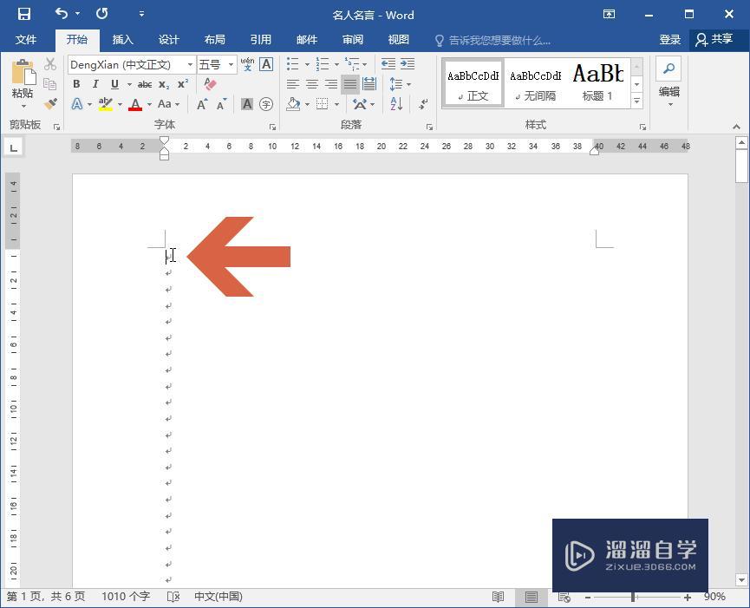Viewport: 750px width, 608px height.
Task: Toggle character shading A
Action: click(x=247, y=104)
